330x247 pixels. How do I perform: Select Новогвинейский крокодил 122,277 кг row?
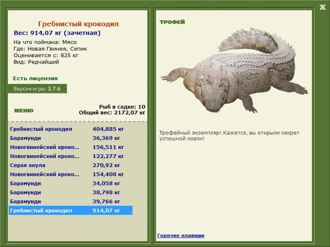pyautogui.click(x=70, y=156)
